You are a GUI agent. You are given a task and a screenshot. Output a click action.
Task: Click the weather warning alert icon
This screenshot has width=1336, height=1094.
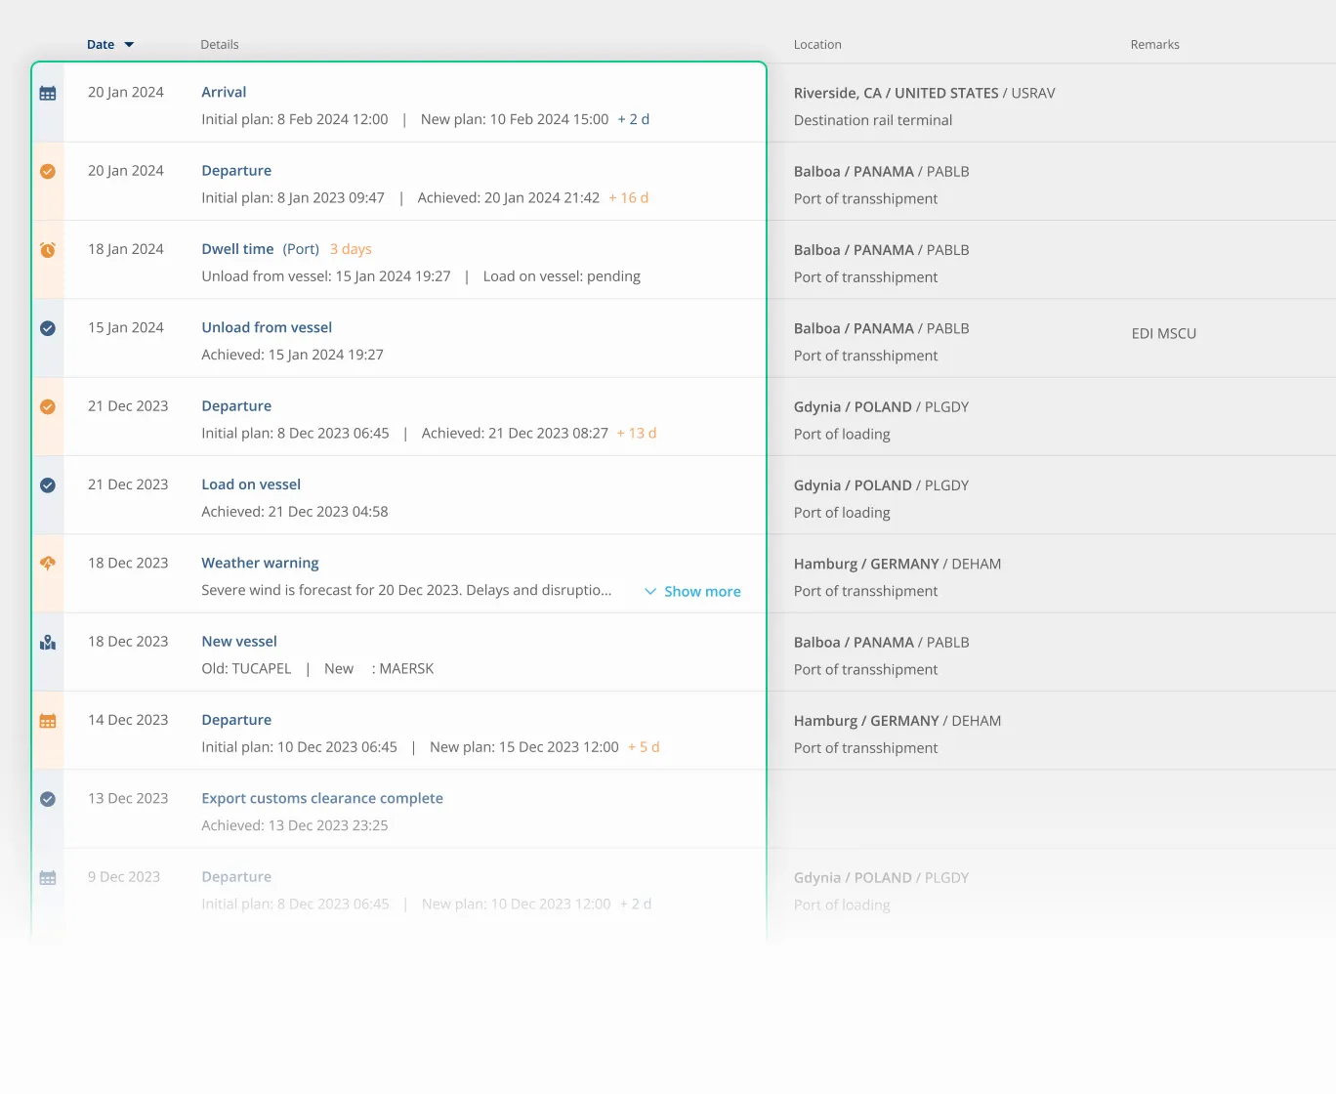pyautogui.click(x=48, y=563)
